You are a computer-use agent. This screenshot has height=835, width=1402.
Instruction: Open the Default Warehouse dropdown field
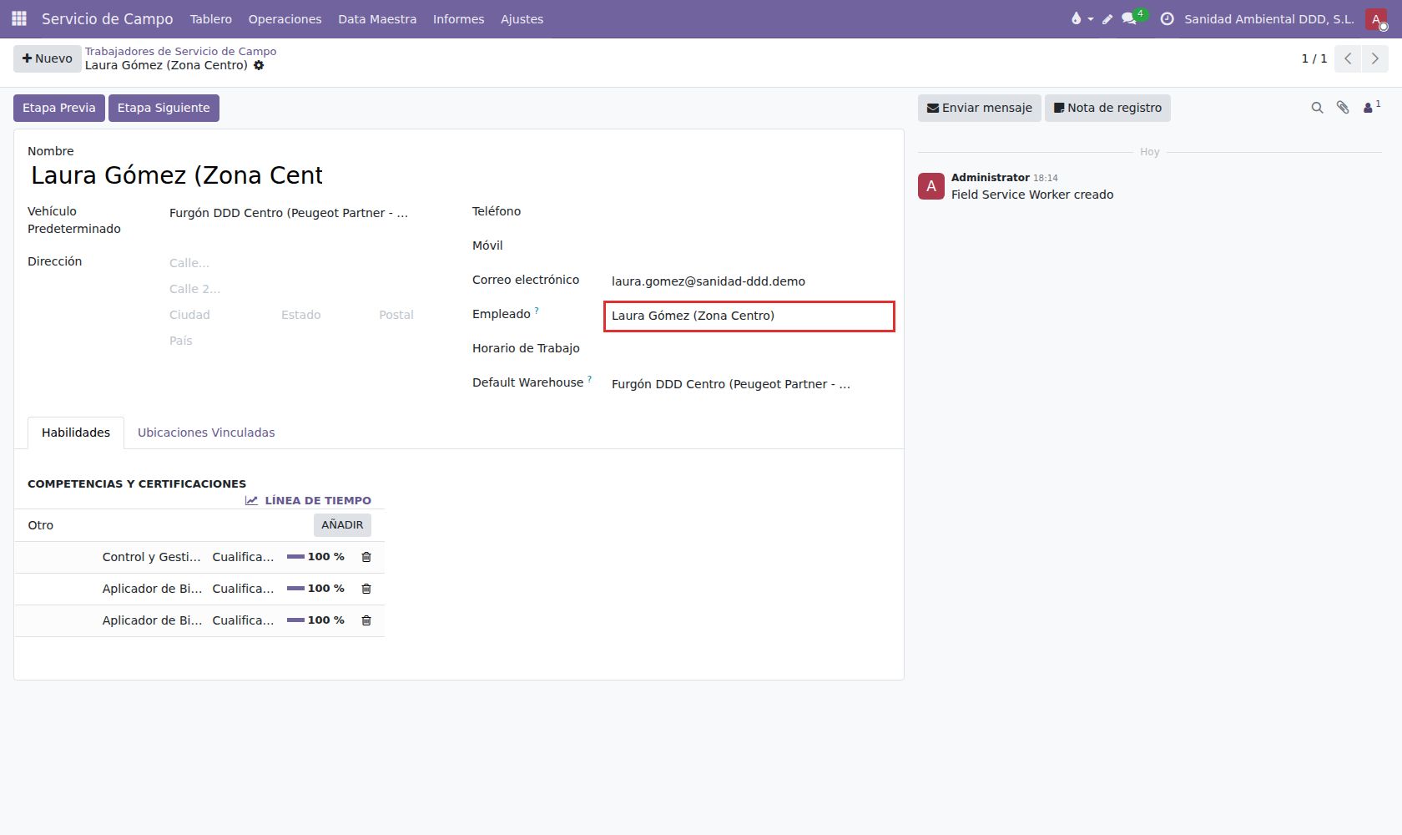pyautogui.click(x=749, y=384)
